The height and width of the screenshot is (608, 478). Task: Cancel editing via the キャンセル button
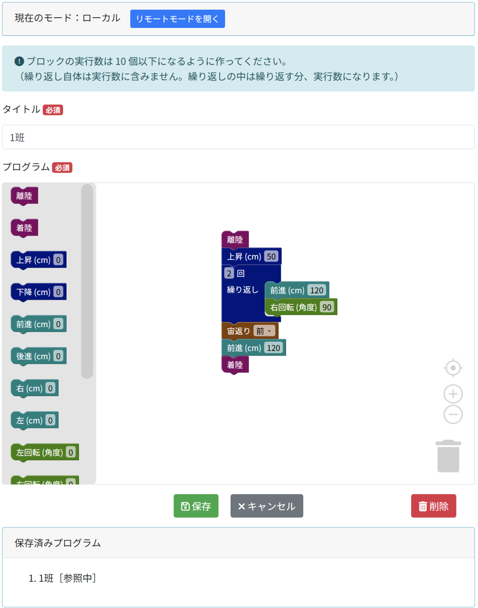point(266,506)
